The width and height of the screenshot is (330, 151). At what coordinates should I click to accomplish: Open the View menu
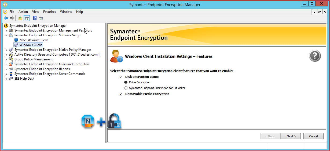[x=35, y=12]
